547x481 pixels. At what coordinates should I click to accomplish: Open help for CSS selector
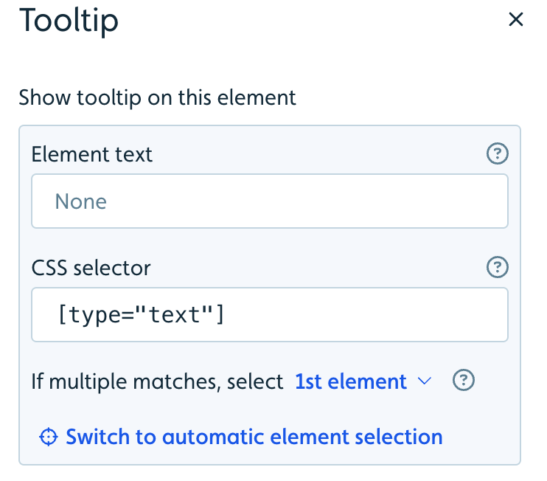497,267
